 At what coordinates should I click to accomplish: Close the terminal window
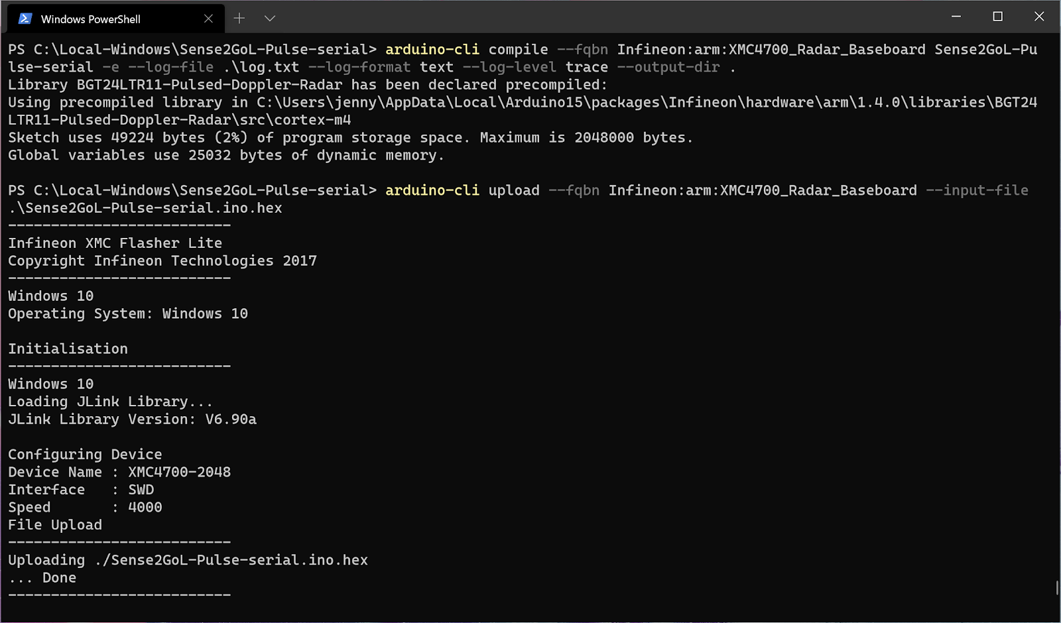click(x=1039, y=17)
